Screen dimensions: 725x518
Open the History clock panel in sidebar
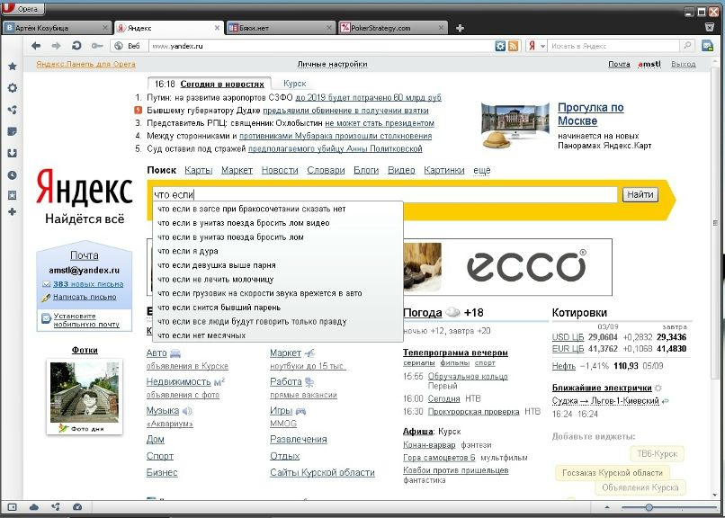12,174
